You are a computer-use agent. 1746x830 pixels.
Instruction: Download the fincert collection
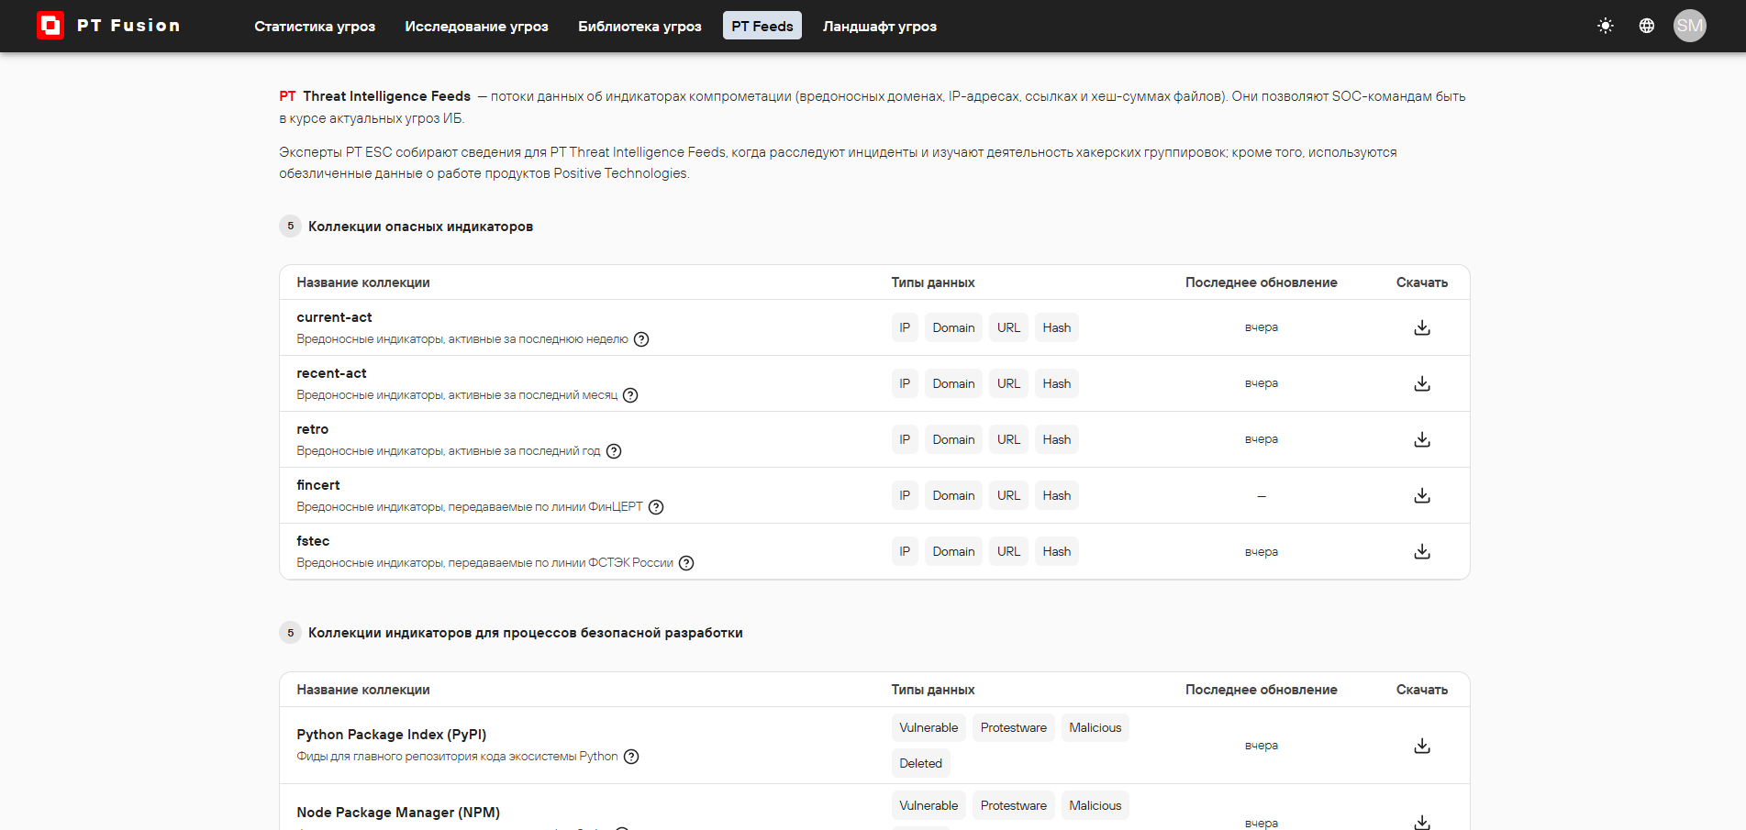(1422, 495)
